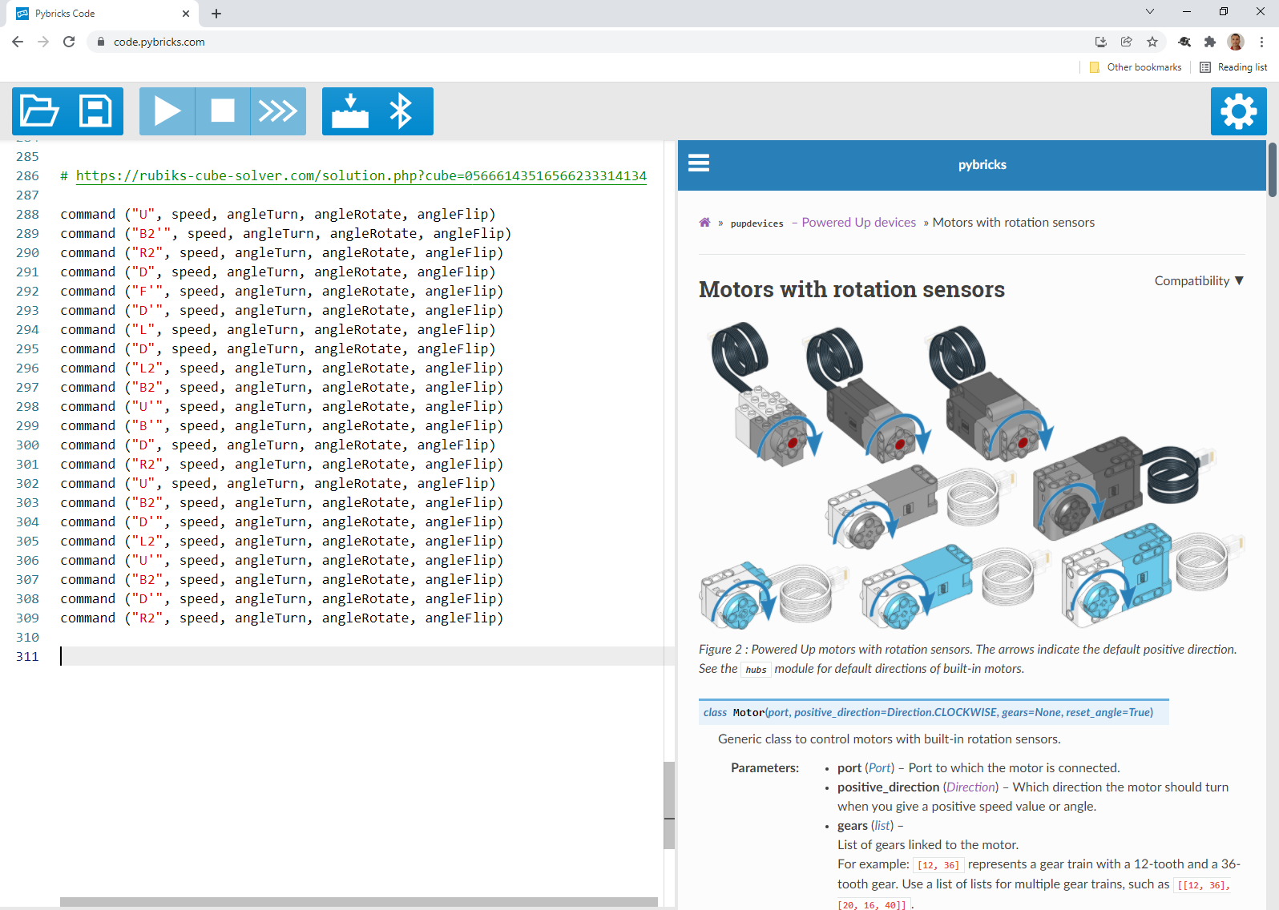Click the class Motor signature heading

pyautogui.click(x=934, y=712)
